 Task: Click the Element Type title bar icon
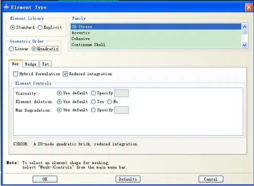pos(7,7)
